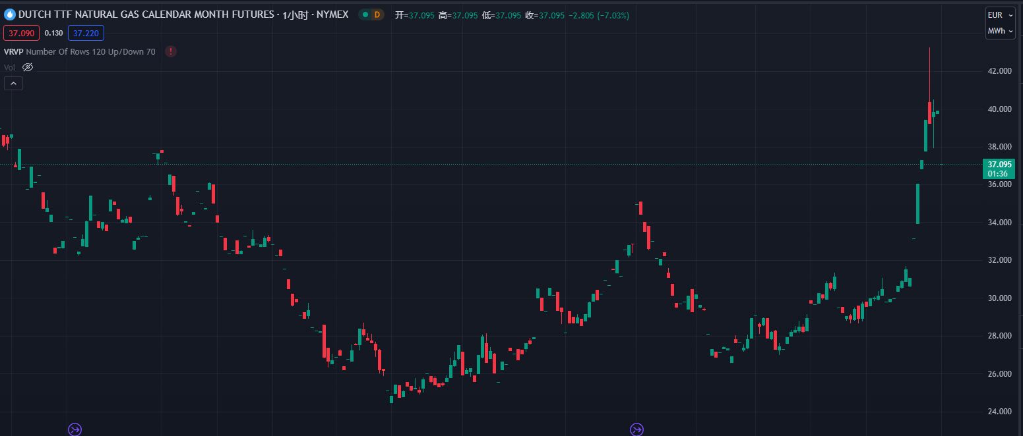
Task: Click the 1小时 interval text in title
Action: [295, 15]
